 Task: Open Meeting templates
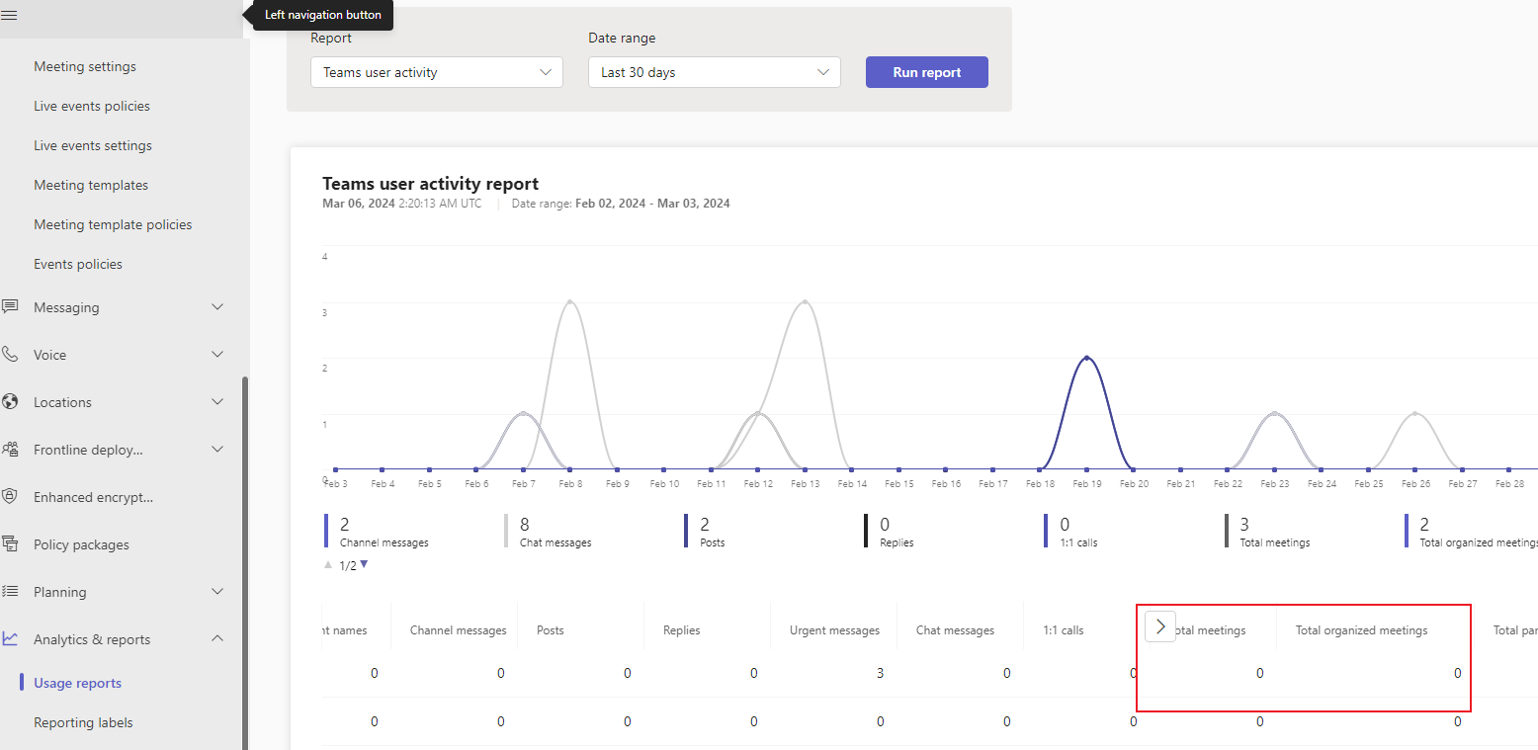91,185
